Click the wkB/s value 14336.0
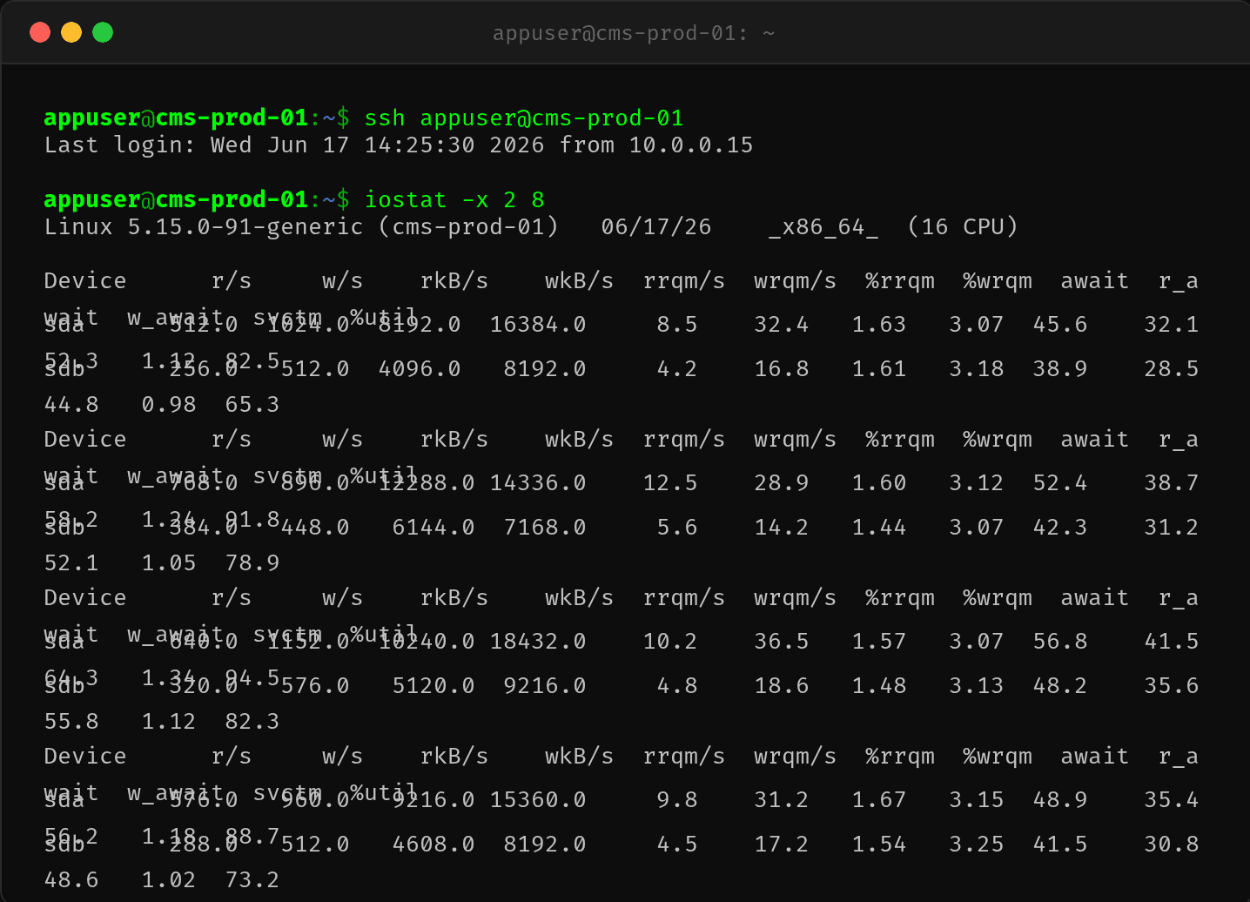 (x=538, y=482)
